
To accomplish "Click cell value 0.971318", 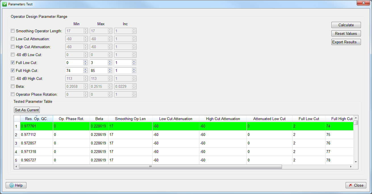I will click(x=36, y=152).
